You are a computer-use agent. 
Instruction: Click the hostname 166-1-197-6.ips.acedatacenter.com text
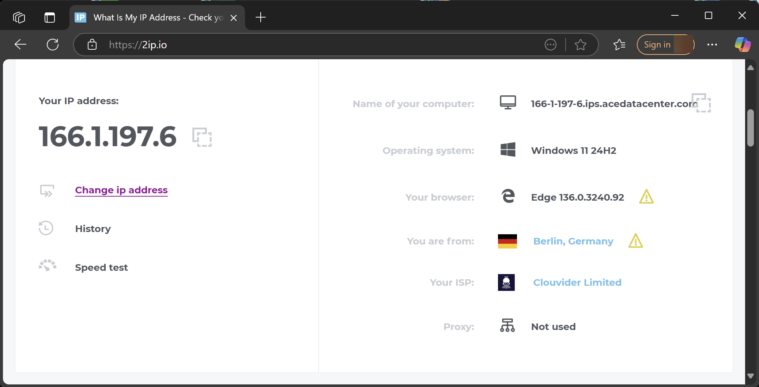[614, 103]
